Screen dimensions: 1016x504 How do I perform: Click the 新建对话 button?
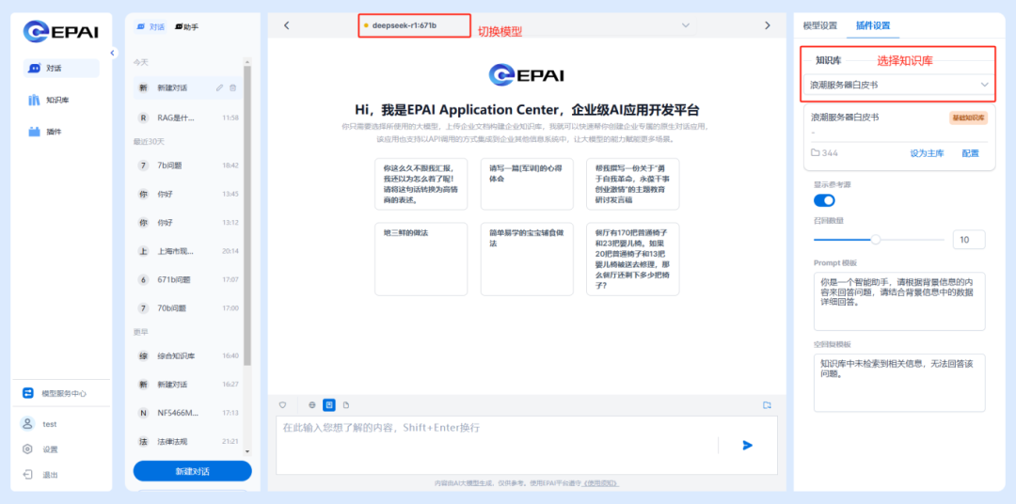192,471
